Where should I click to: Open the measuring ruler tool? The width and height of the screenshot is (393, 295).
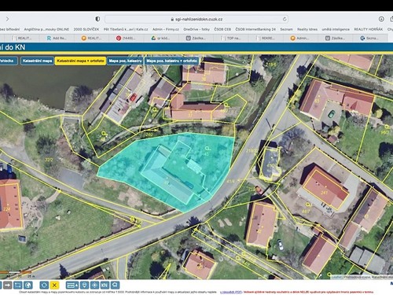coord(72,285)
